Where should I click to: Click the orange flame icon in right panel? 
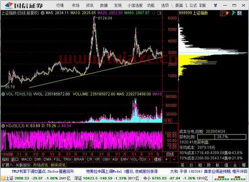click(x=228, y=13)
